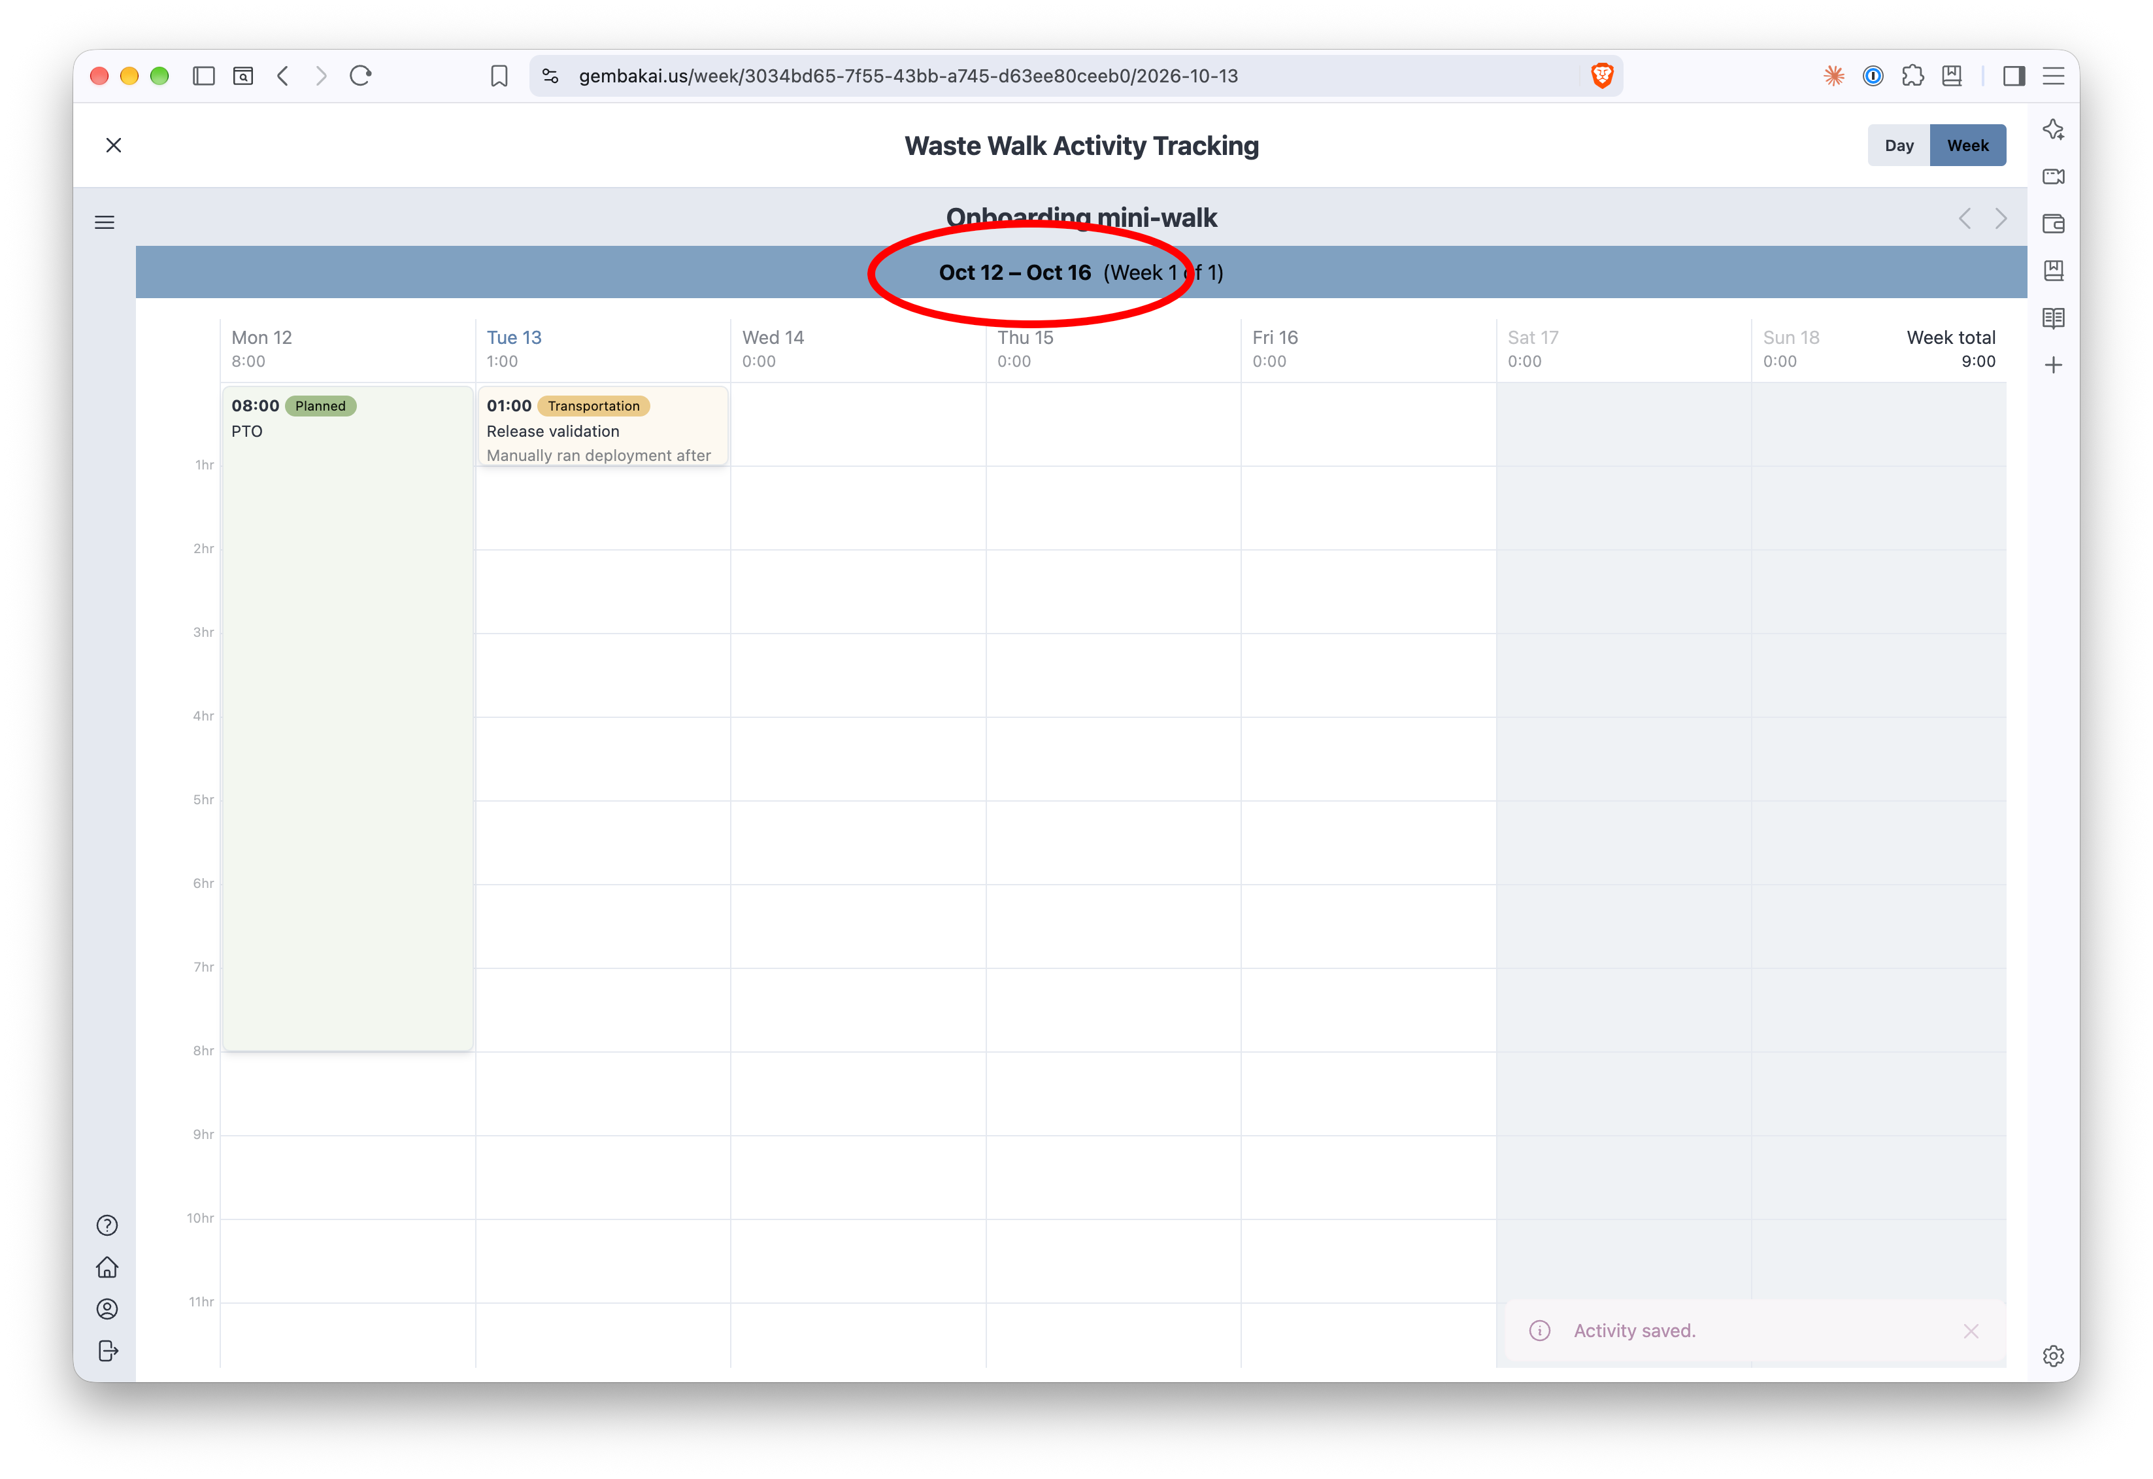Toggle the browser sidebar panel button
This screenshot has width=2153, height=1479.
pos(2013,76)
